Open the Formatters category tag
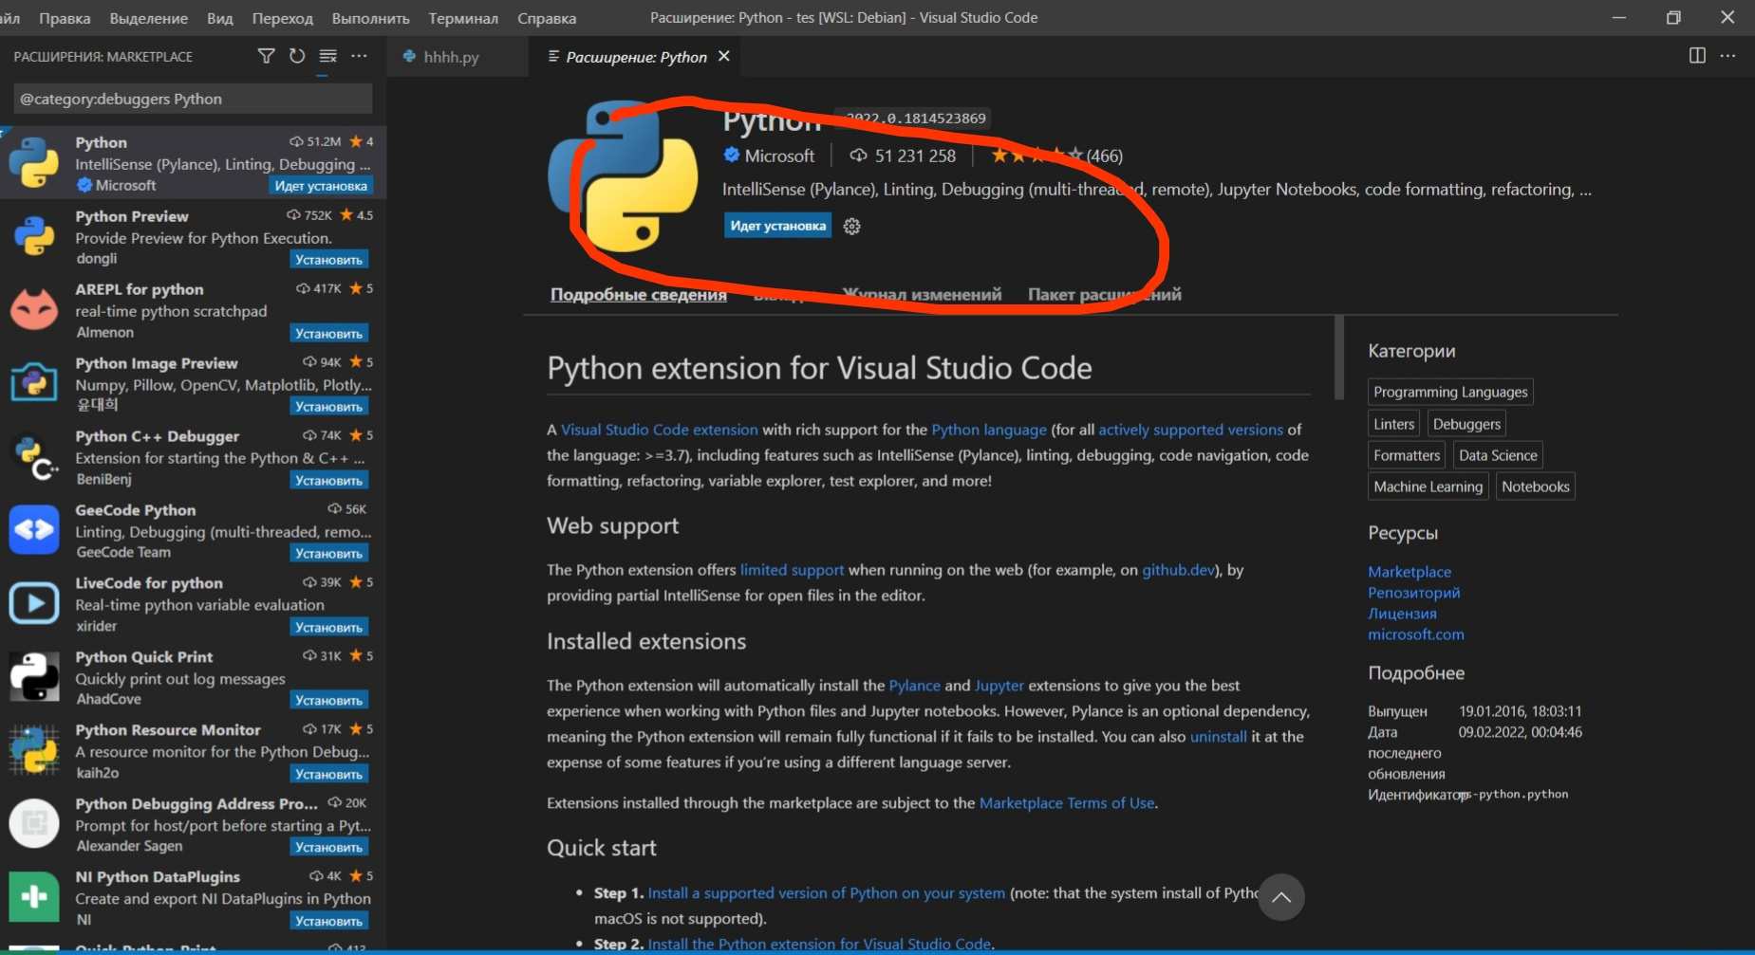The image size is (1755, 955). tap(1407, 455)
